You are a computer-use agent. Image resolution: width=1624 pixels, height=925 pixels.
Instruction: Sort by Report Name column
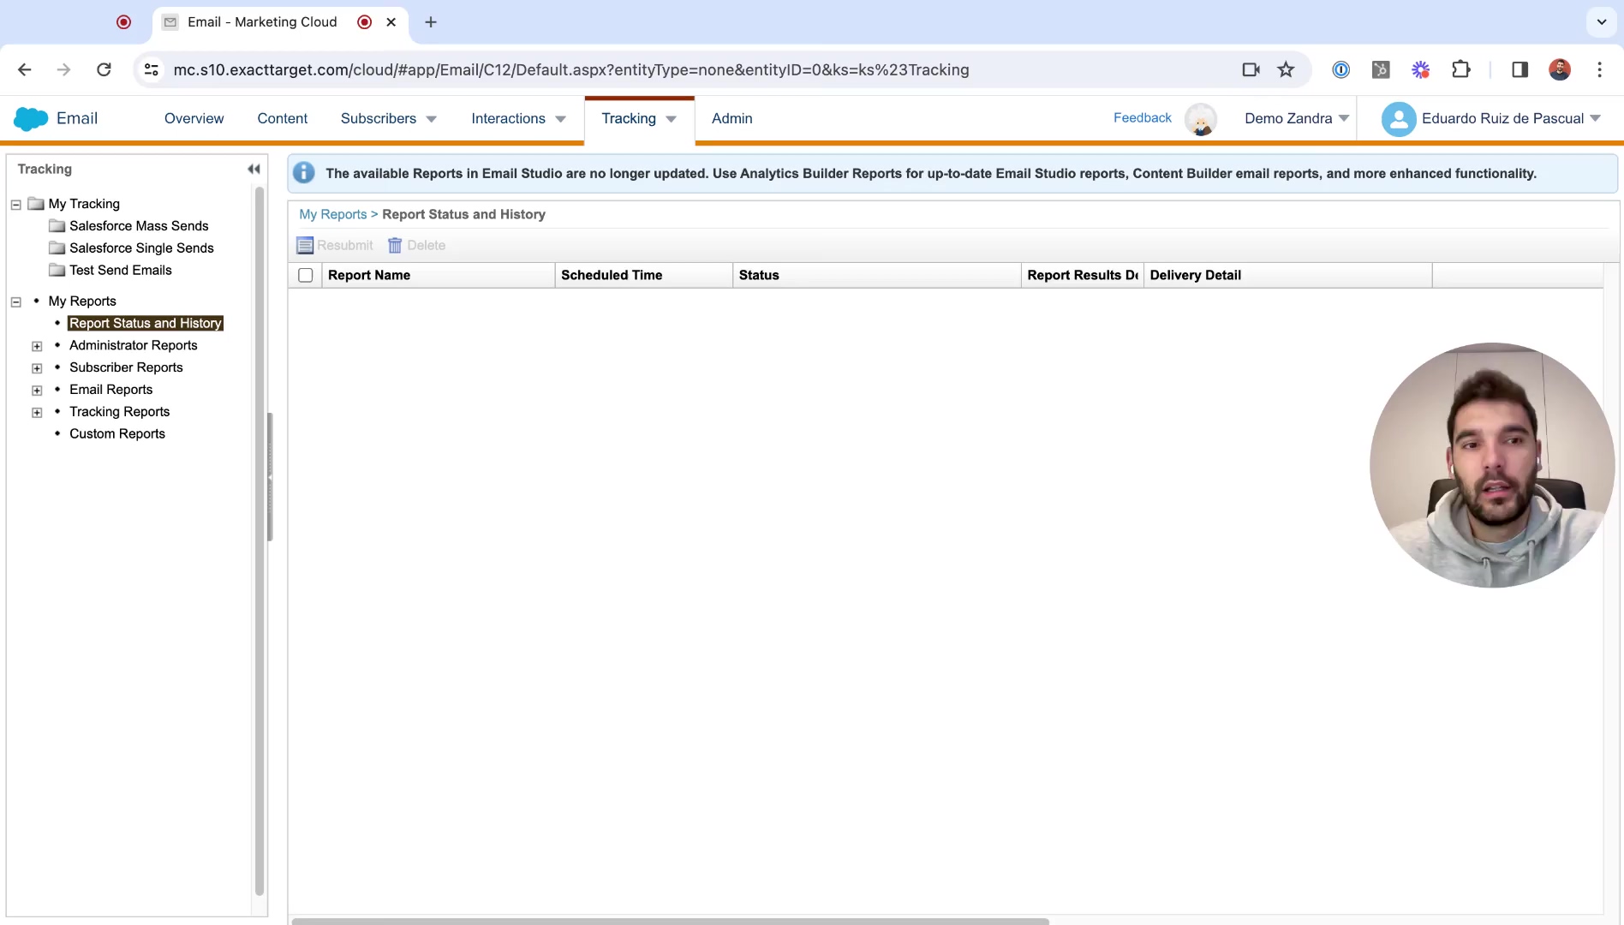pos(439,276)
